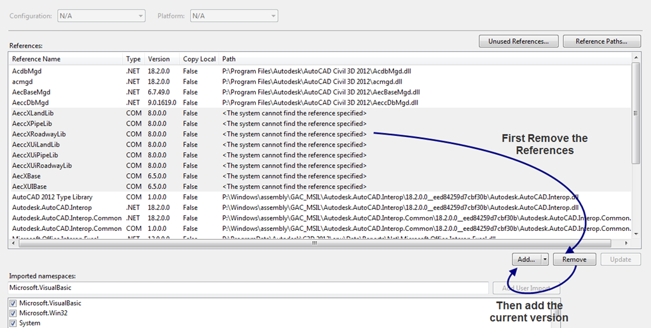Select Autodesk.AutoCAD.Interop.Common COM reference
This screenshot has height=328, width=651.
[320, 228]
